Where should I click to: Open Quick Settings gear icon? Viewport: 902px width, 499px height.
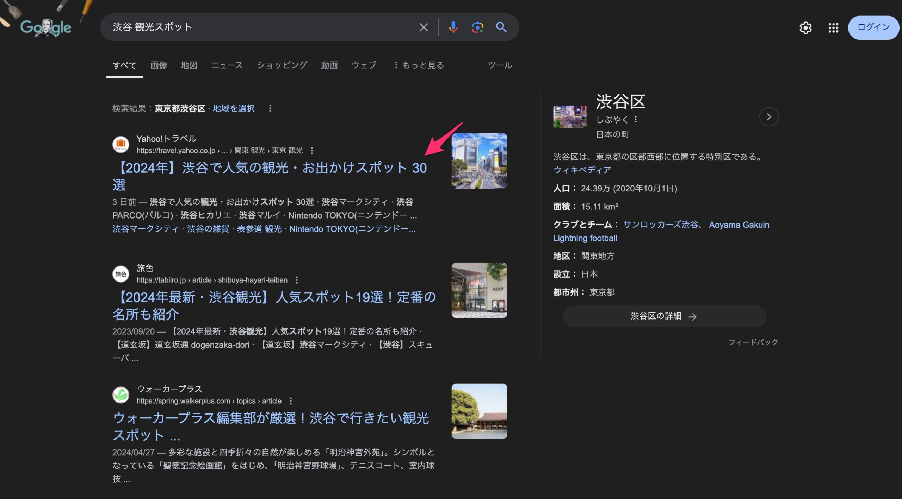(805, 27)
